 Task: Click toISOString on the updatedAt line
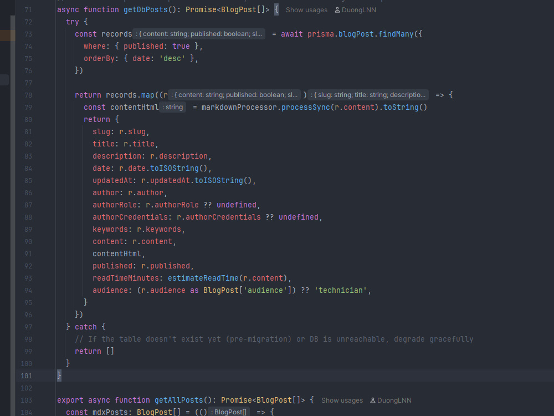point(219,180)
